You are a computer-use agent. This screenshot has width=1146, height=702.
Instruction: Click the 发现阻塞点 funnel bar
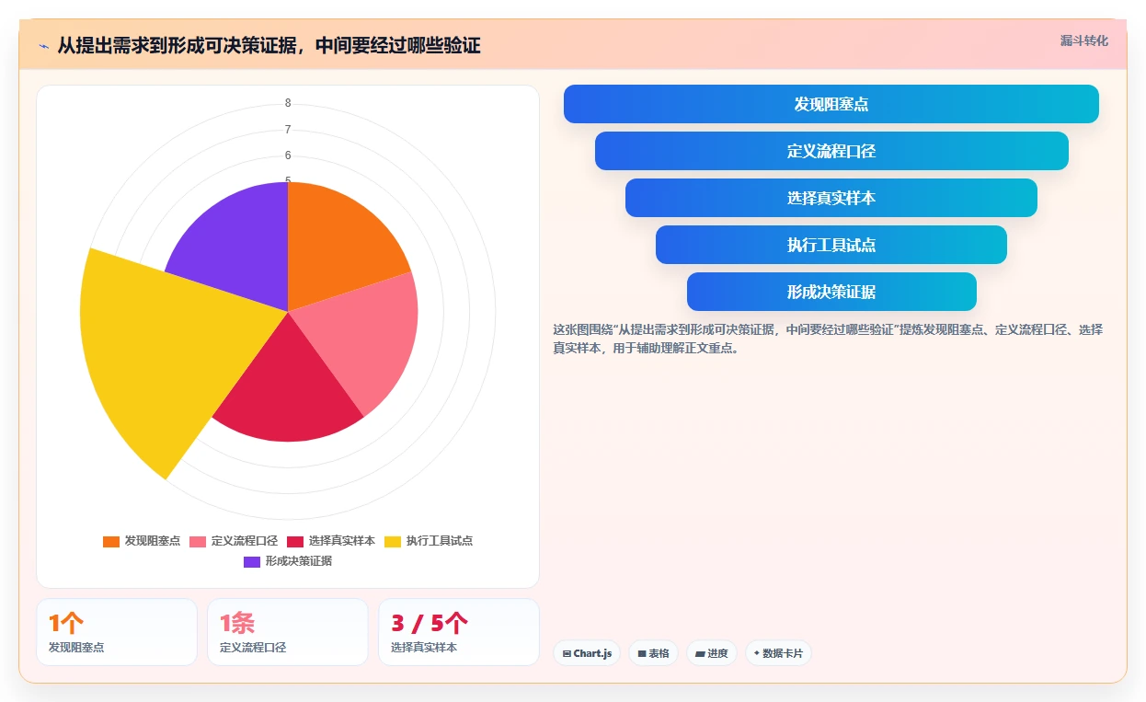click(831, 104)
